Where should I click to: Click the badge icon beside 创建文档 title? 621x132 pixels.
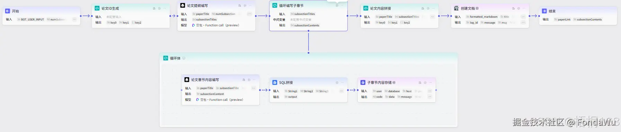click(x=477, y=8)
